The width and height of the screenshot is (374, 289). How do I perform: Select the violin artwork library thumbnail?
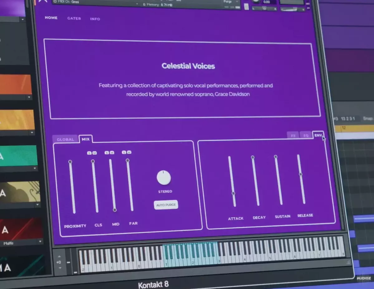click(20, 192)
